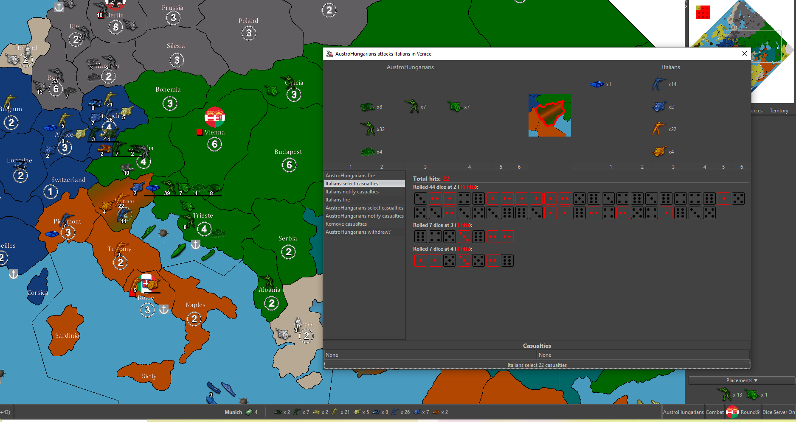
Task: Click the sea mine icon in the Adriatic
Action: click(x=163, y=233)
